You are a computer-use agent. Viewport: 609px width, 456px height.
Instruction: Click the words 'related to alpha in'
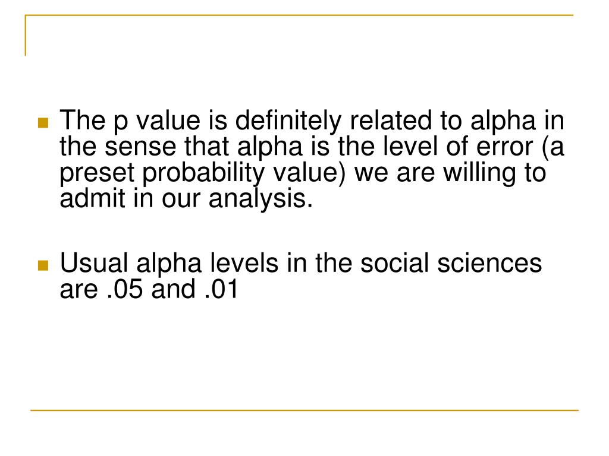tap(457, 121)
